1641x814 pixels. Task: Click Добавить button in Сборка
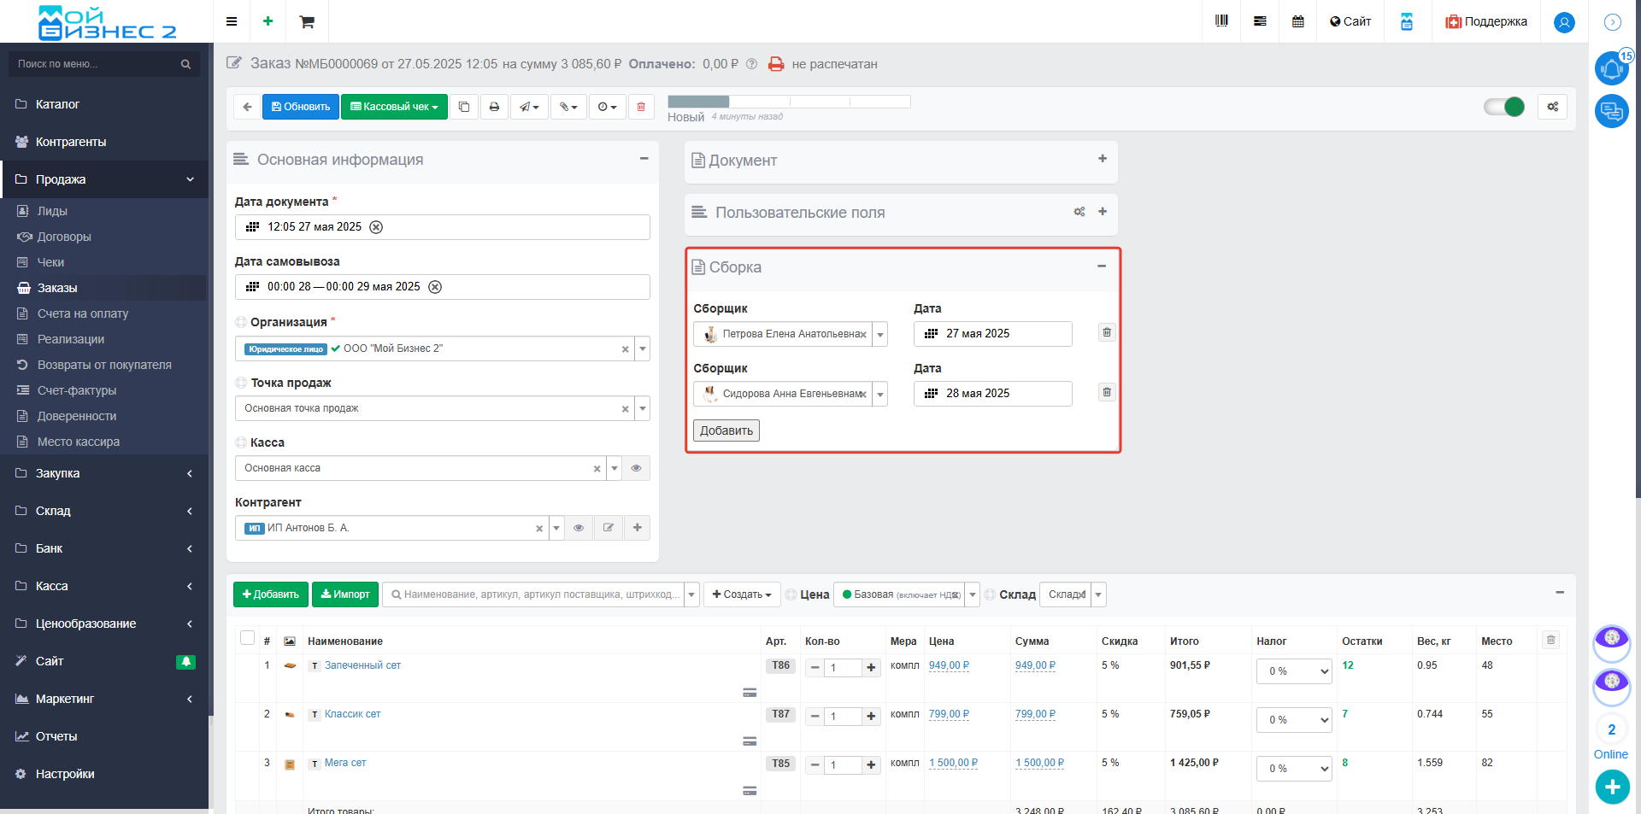tap(726, 430)
